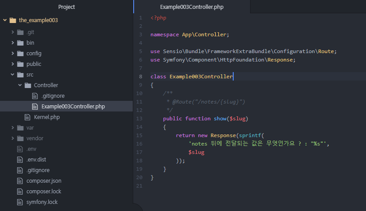Collapse the the_example003 project root chevron
The width and height of the screenshot is (366, 211).
click(x=5, y=20)
